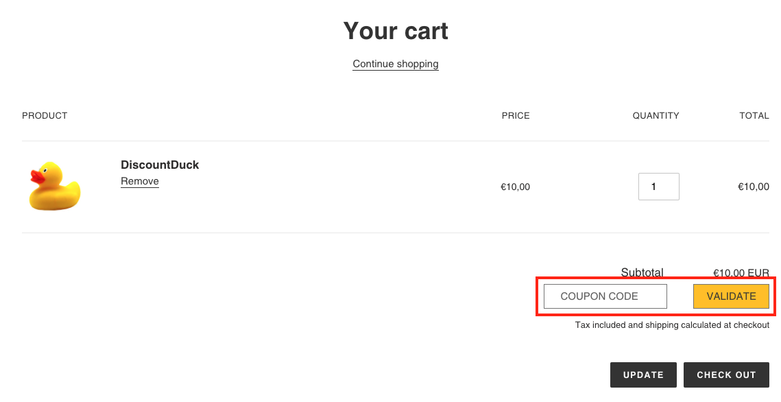Open the DiscountDuck product page
The image size is (781, 402).
point(160,165)
